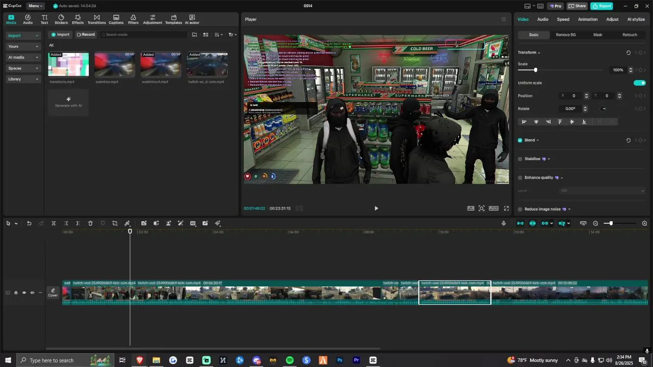Click the zoom in timeline icon

click(644, 223)
